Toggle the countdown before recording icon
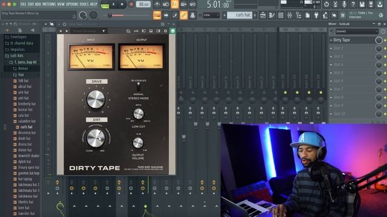Viewport: 387px width, 217px height. [x=175, y=4]
